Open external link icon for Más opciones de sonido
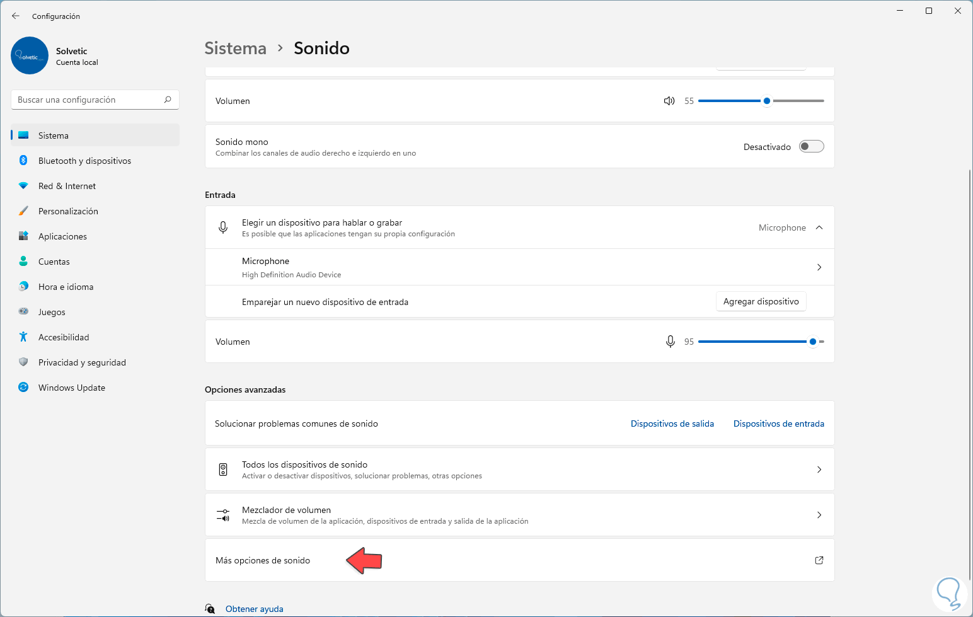Image resolution: width=973 pixels, height=617 pixels. [819, 560]
